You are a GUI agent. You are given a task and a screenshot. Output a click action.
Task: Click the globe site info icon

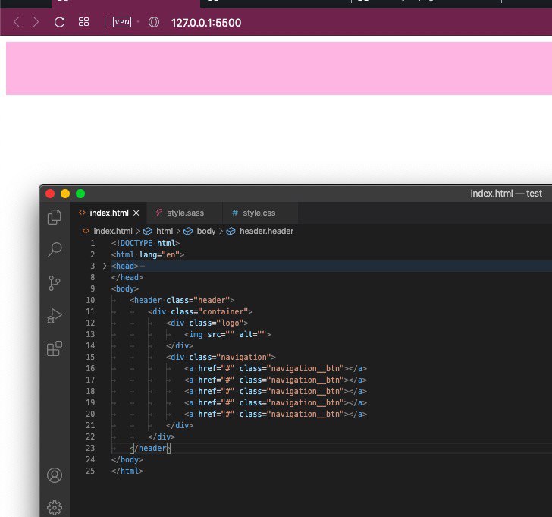154,22
